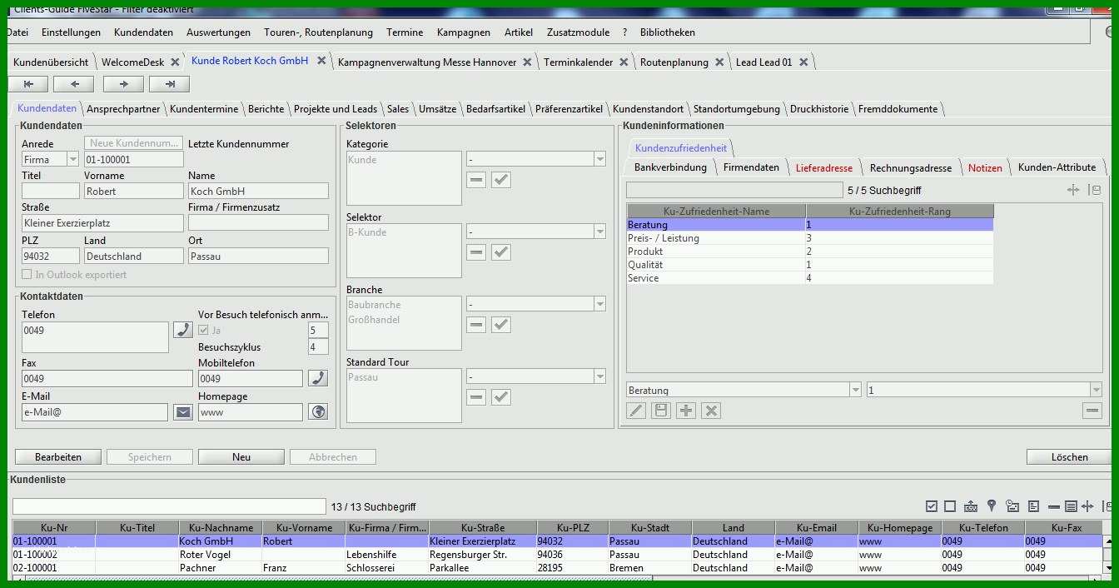Screen dimensions: 1119x588
Task: Go to first customer record arrow
Action: coord(29,84)
